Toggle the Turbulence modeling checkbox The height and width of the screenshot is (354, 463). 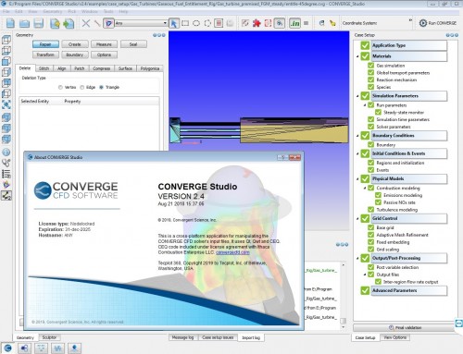click(371, 210)
